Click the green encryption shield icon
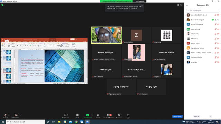Viewport: 221px width, 124px height. pyautogui.click(x=2, y=5)
